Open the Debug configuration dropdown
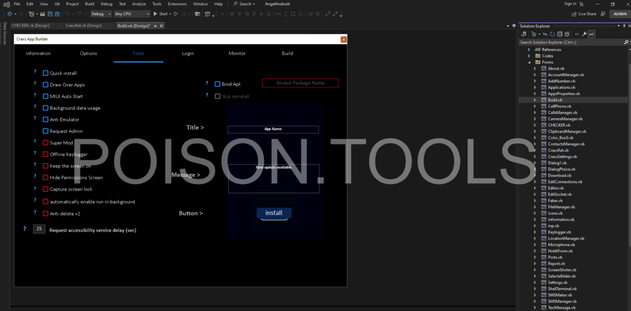 (x=101, y=14)
